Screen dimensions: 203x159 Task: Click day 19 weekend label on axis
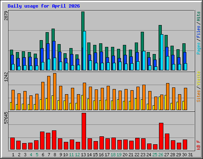(x=119, y=155)
